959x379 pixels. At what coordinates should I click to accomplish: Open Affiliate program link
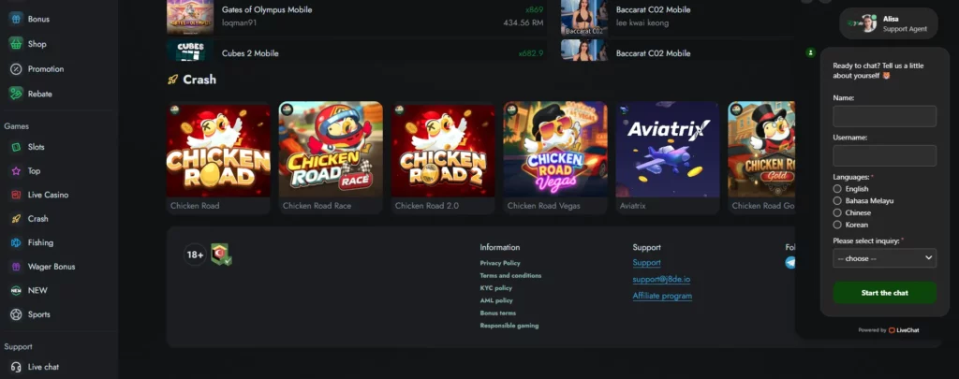click(x=662, y=296)
